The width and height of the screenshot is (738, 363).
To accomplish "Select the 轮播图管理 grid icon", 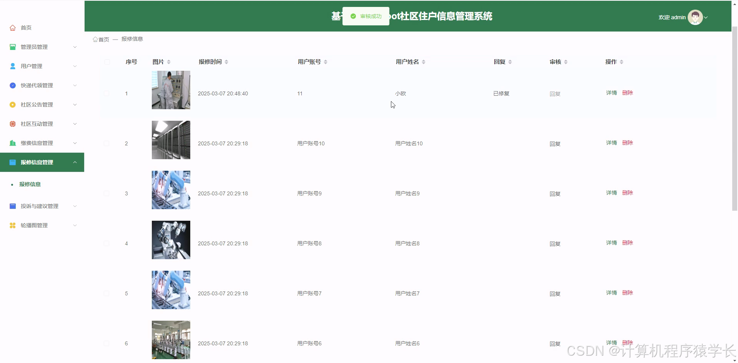I will pos(12,225).
